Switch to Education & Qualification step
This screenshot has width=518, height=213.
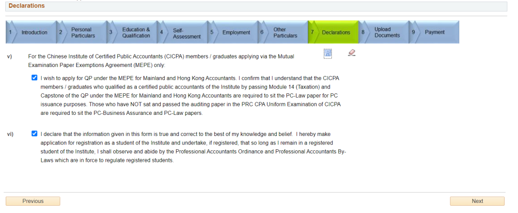point(136,33)
